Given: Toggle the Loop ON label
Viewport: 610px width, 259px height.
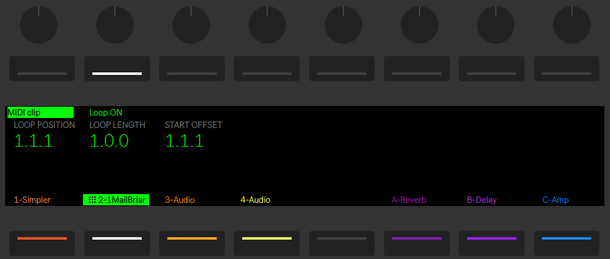Looking at the screenshot, I should point(106,113).
